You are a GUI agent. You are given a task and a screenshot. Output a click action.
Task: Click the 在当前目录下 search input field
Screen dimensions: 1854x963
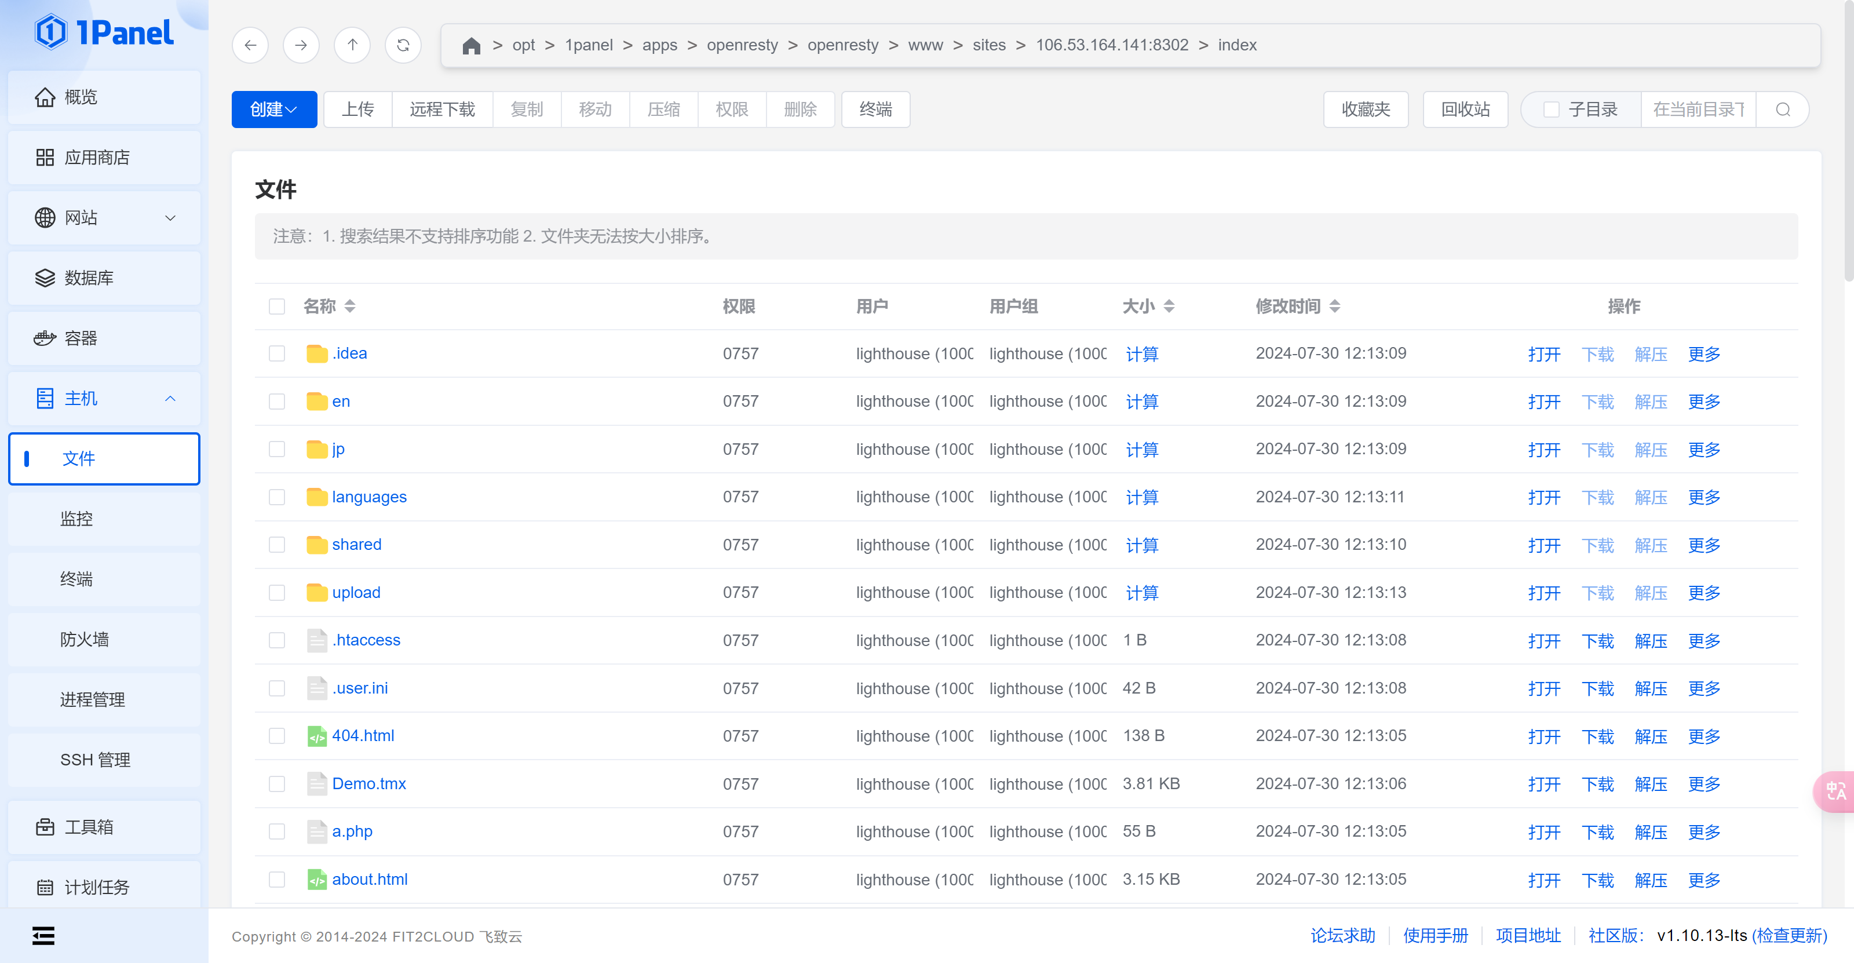click(1699, 110)
